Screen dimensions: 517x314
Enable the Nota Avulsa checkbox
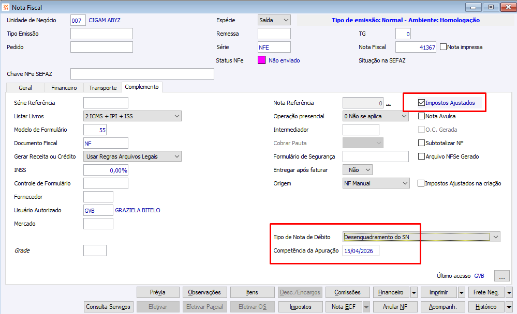(421, 116)
